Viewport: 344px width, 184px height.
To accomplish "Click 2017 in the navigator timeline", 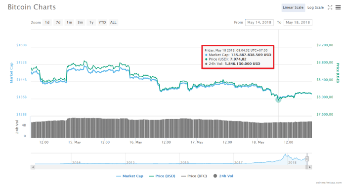I will [238, 163].
